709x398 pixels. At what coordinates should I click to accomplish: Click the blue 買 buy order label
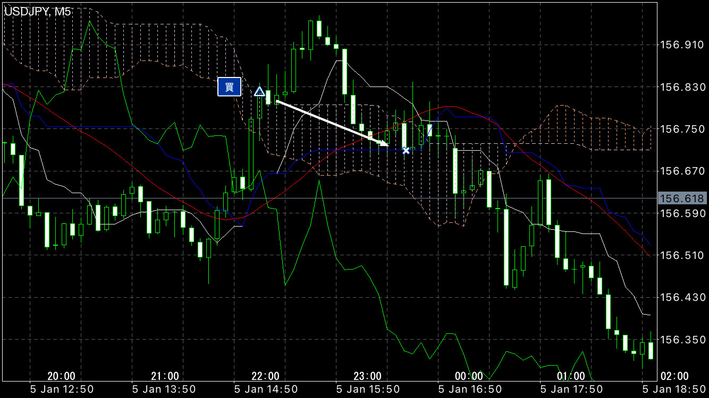tap(230, 87)
